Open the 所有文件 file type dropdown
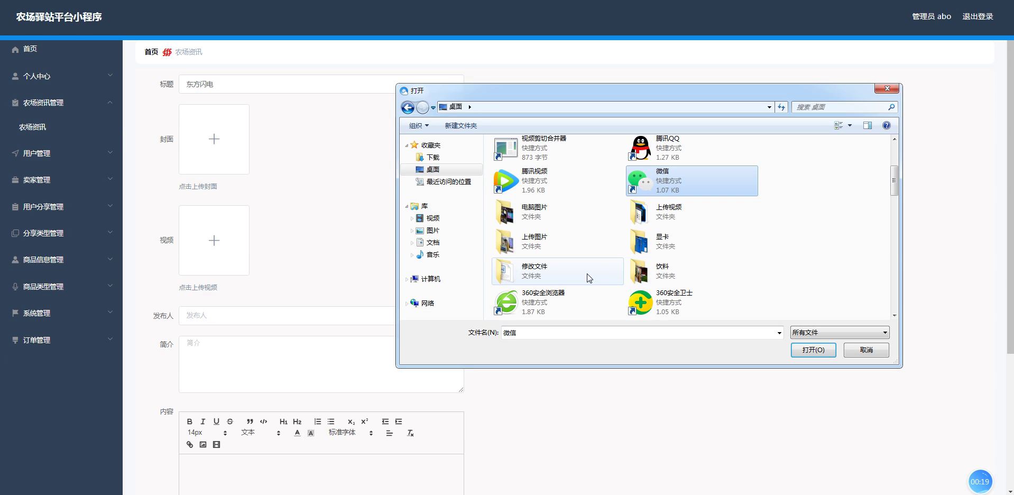Viewport: 1014px width, 495px height. 840,333
